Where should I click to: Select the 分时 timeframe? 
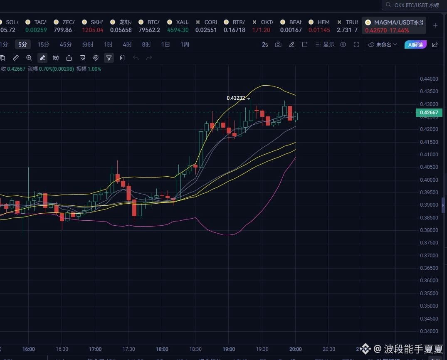[88, 44]
